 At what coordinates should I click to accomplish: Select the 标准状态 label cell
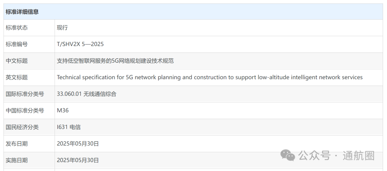[x=29, y=28]
